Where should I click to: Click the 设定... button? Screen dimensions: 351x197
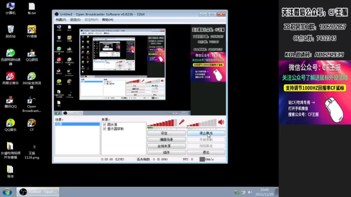point(166,133)
